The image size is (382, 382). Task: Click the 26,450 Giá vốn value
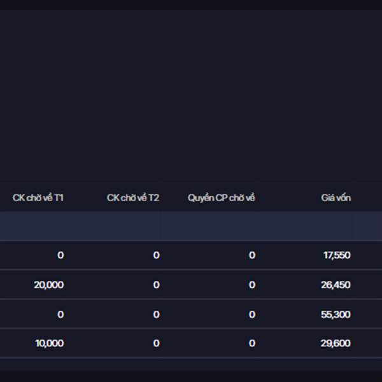(336, 285)
